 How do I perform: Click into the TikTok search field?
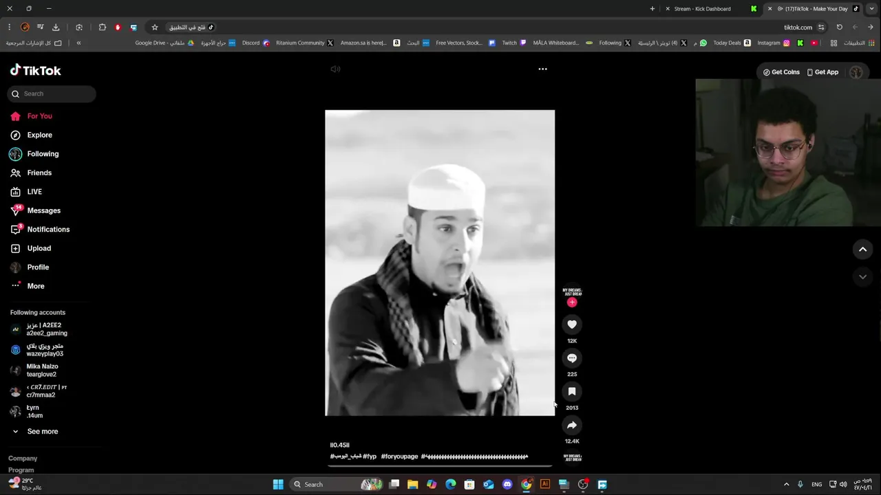tap(52, 93)
